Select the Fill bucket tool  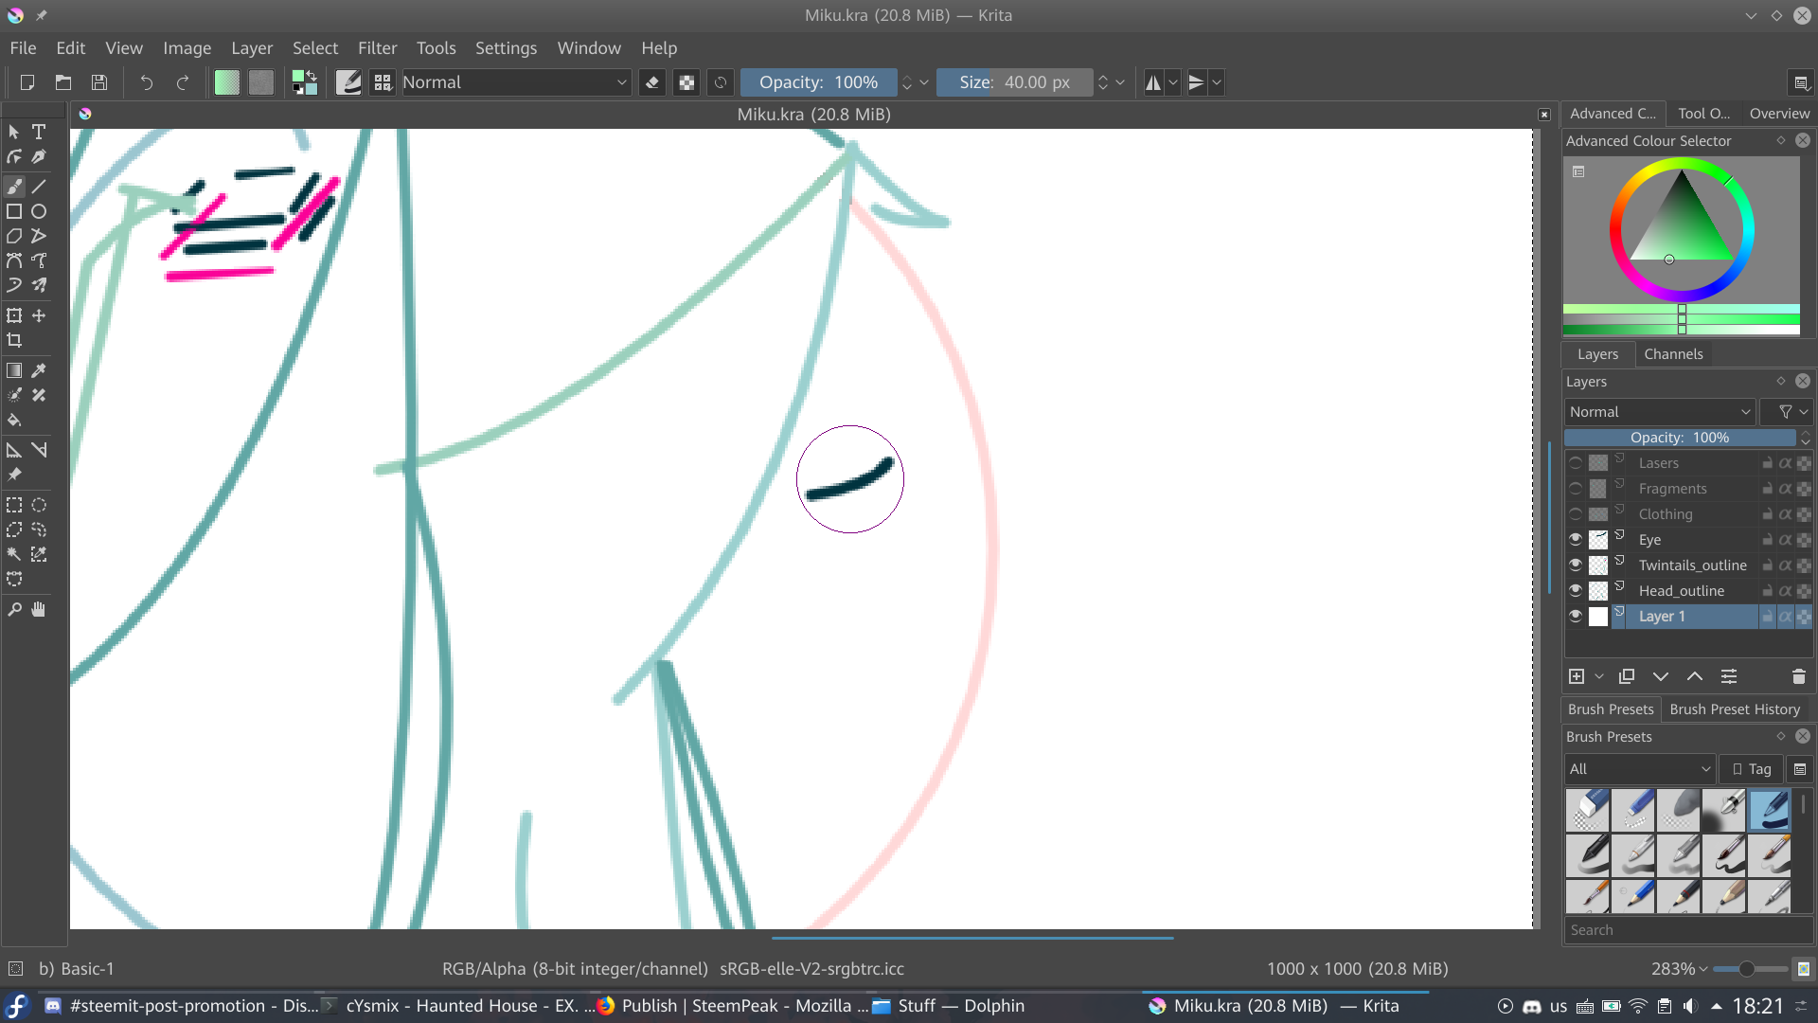(14, 420)
